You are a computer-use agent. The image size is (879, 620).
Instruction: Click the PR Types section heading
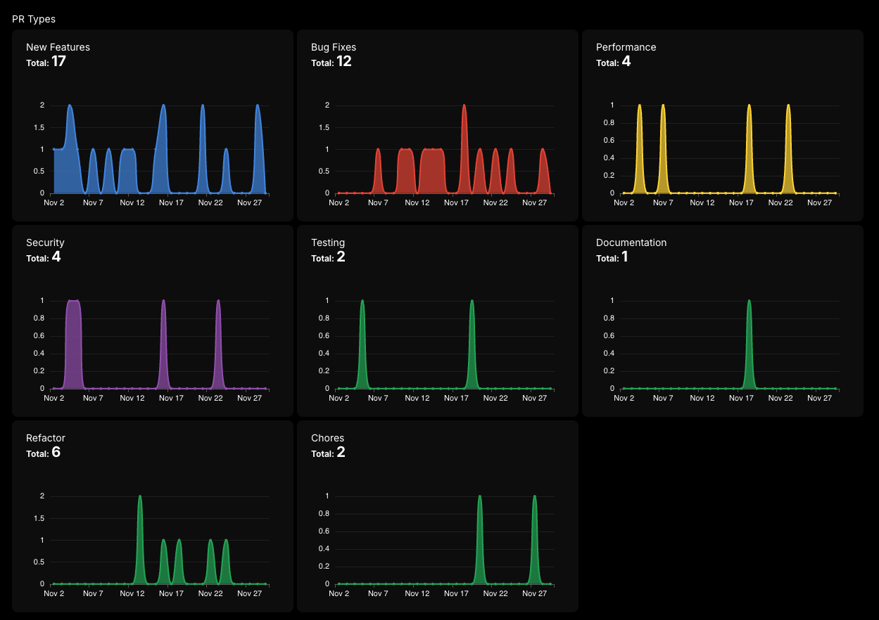[x=34, y=19]
